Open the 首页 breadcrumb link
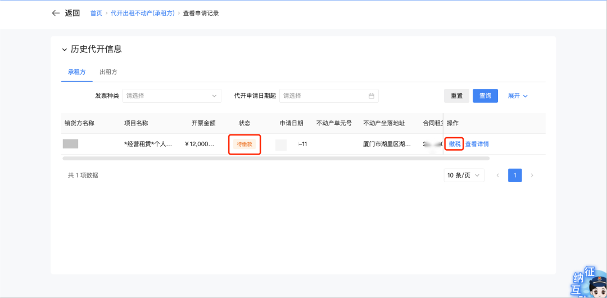Screen dimensions: 607x298 tap(96, 13)
